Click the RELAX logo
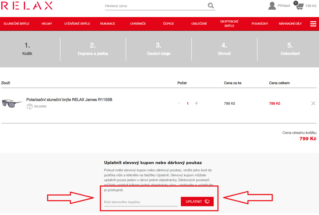Screen dimensions: 319x215 pos(27,6)
